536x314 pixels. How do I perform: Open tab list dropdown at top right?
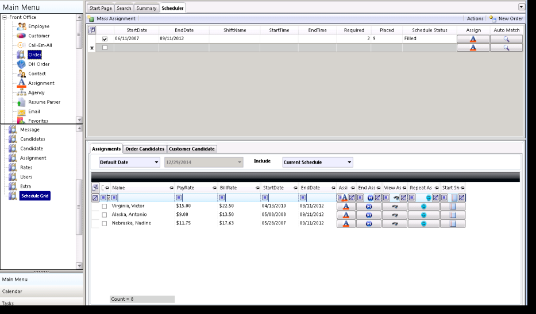pos(521,7)
